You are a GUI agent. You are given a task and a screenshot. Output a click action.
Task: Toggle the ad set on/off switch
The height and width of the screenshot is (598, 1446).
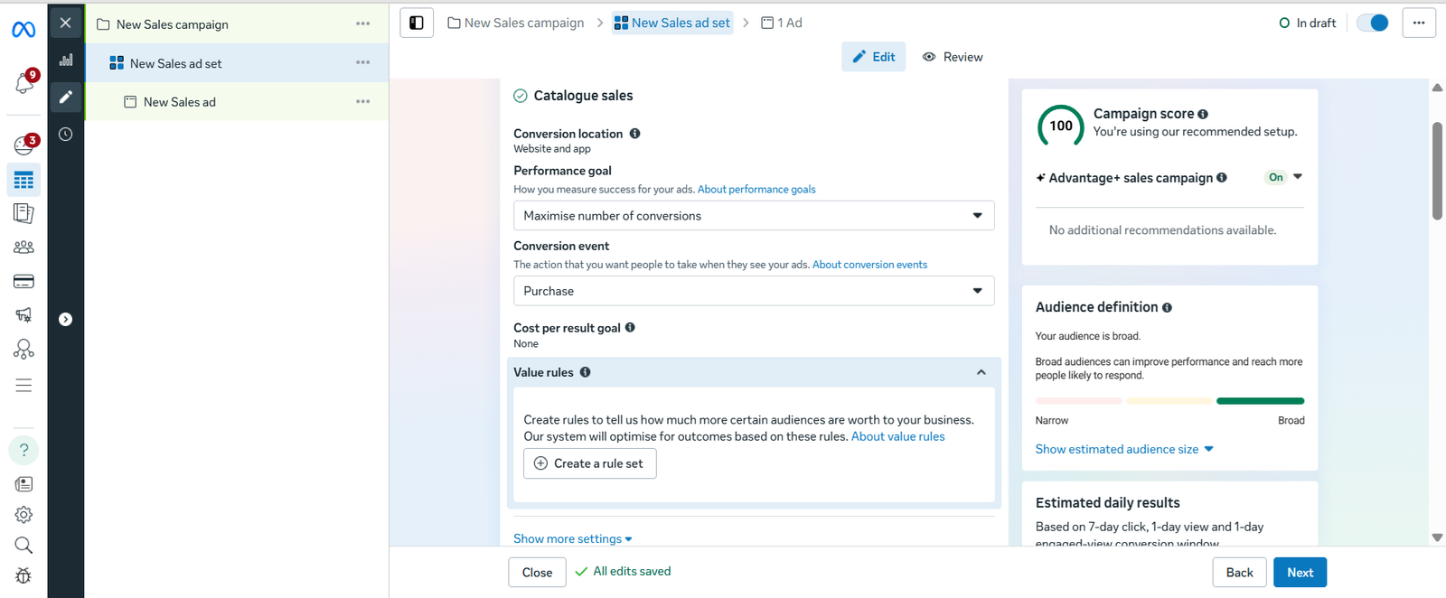click(1373, 23)
